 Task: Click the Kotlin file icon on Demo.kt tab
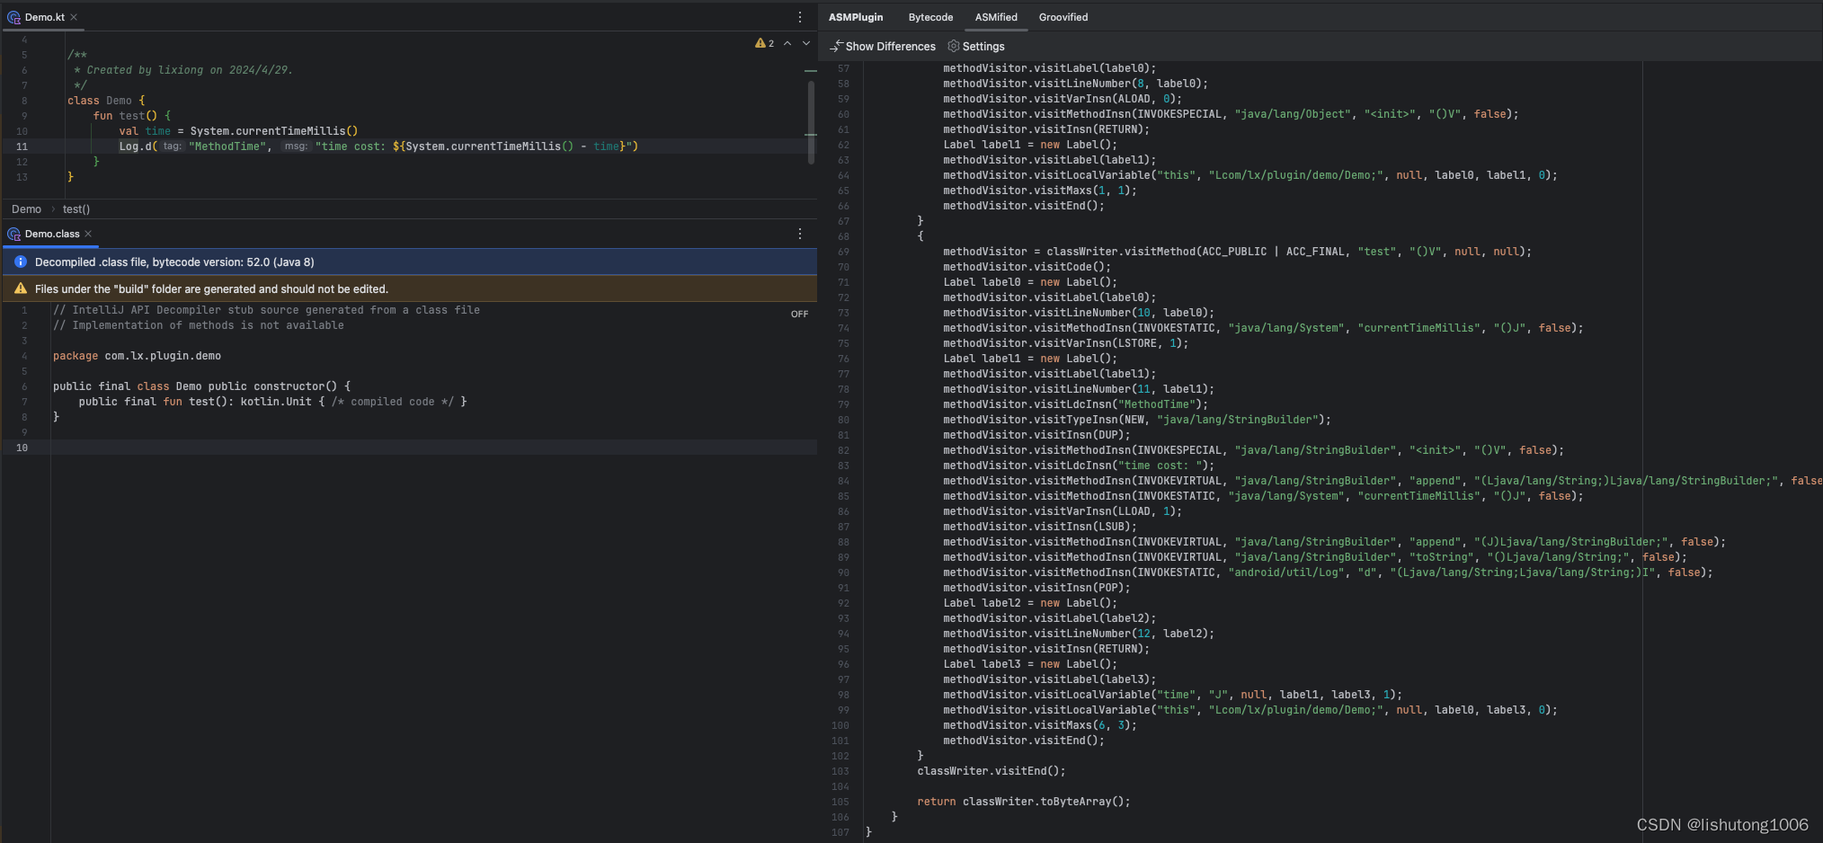pos(13,17)
